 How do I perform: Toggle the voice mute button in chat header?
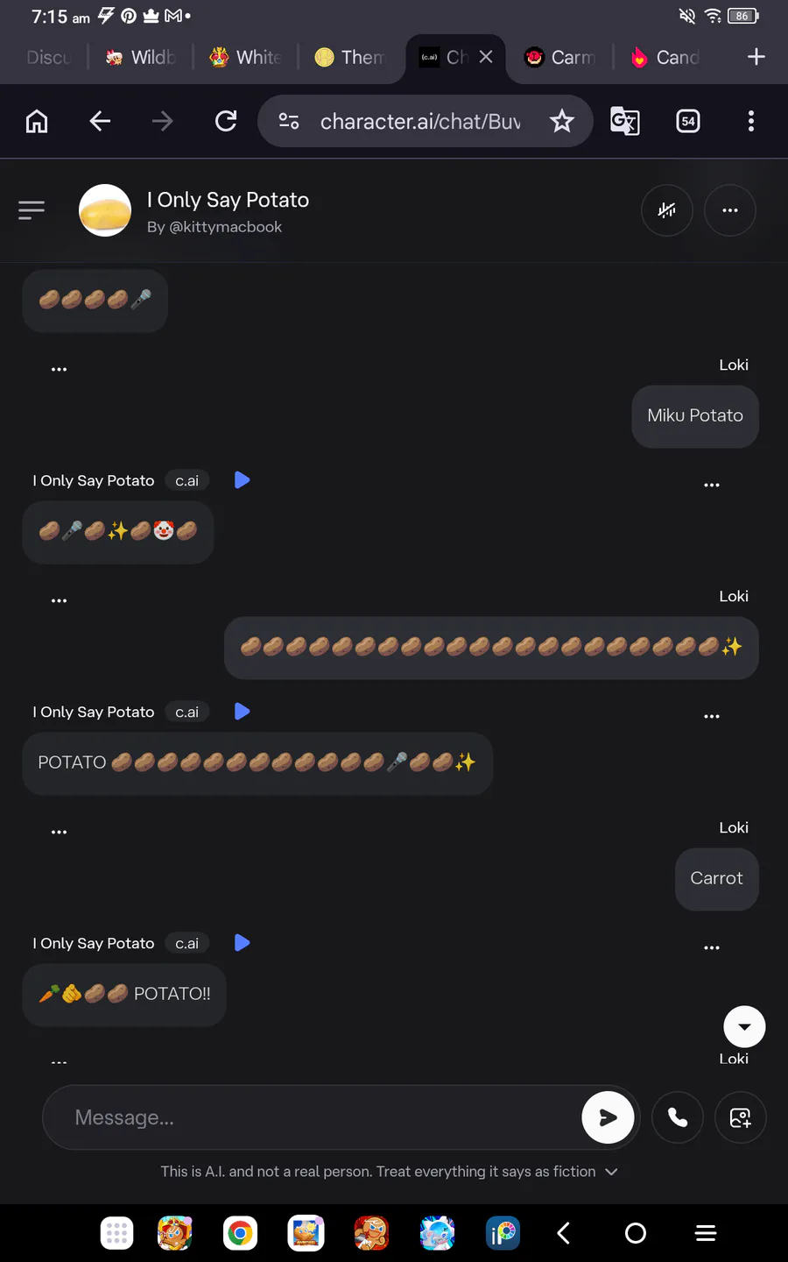[x=667, y=210]
